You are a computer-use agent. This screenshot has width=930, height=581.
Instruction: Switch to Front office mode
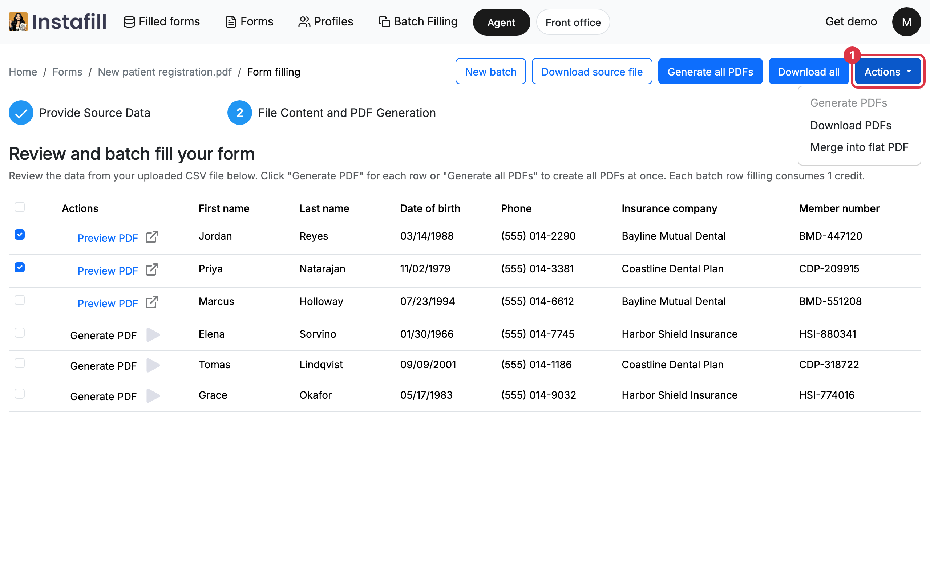(573, 22)
